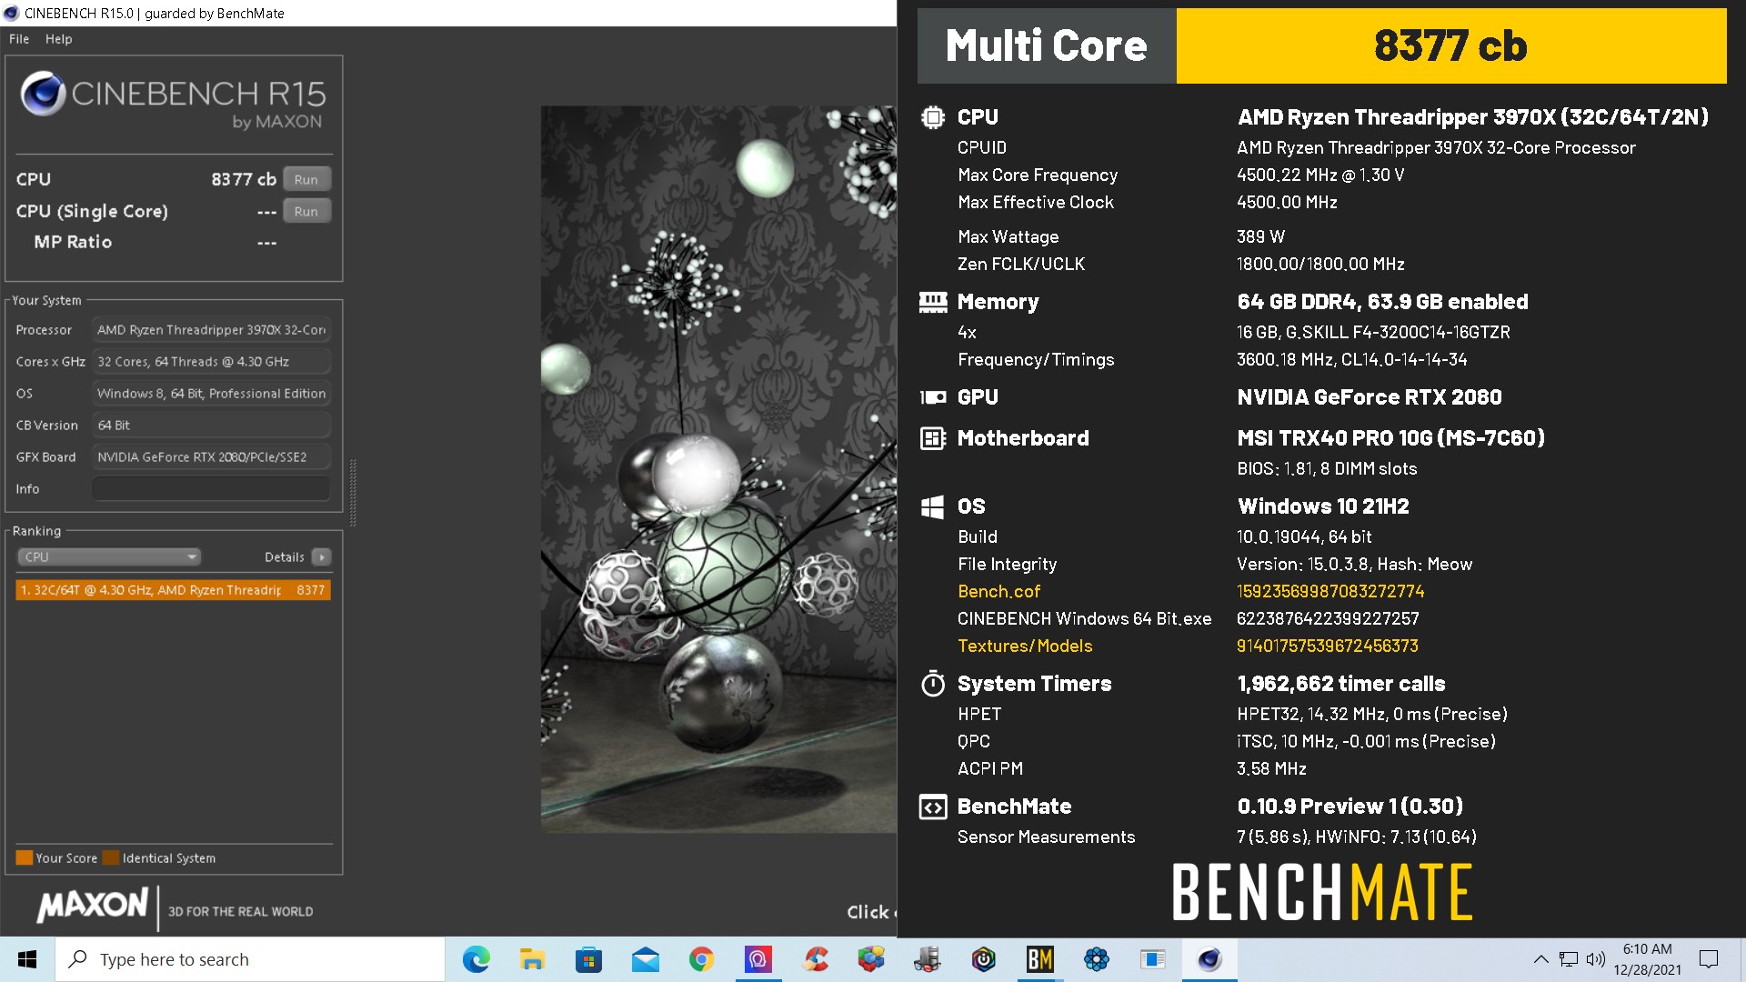This screenshot has height=982, width=1746.
Task: Click the vertical panel splitter grip
Action: [x=353, y=493]
